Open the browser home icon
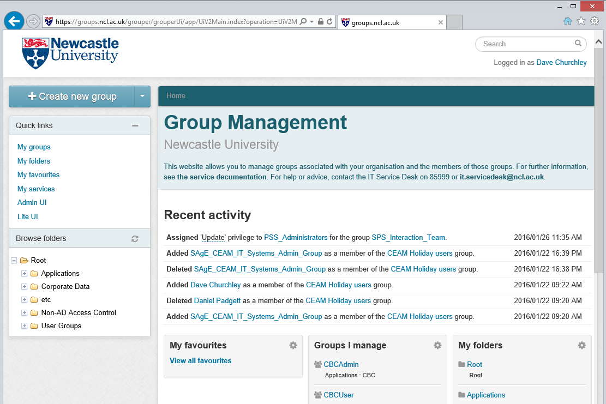606x404 pixels. coord(568,21)
